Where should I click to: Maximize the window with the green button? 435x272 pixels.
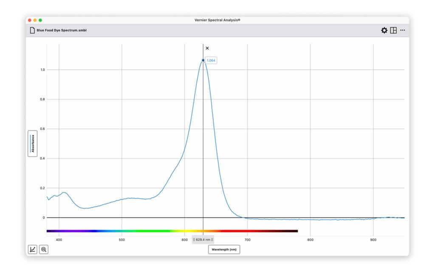pos(40,20)
